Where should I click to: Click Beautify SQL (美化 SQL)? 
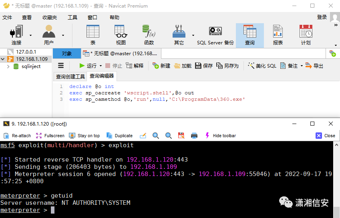tap(262, 66)
